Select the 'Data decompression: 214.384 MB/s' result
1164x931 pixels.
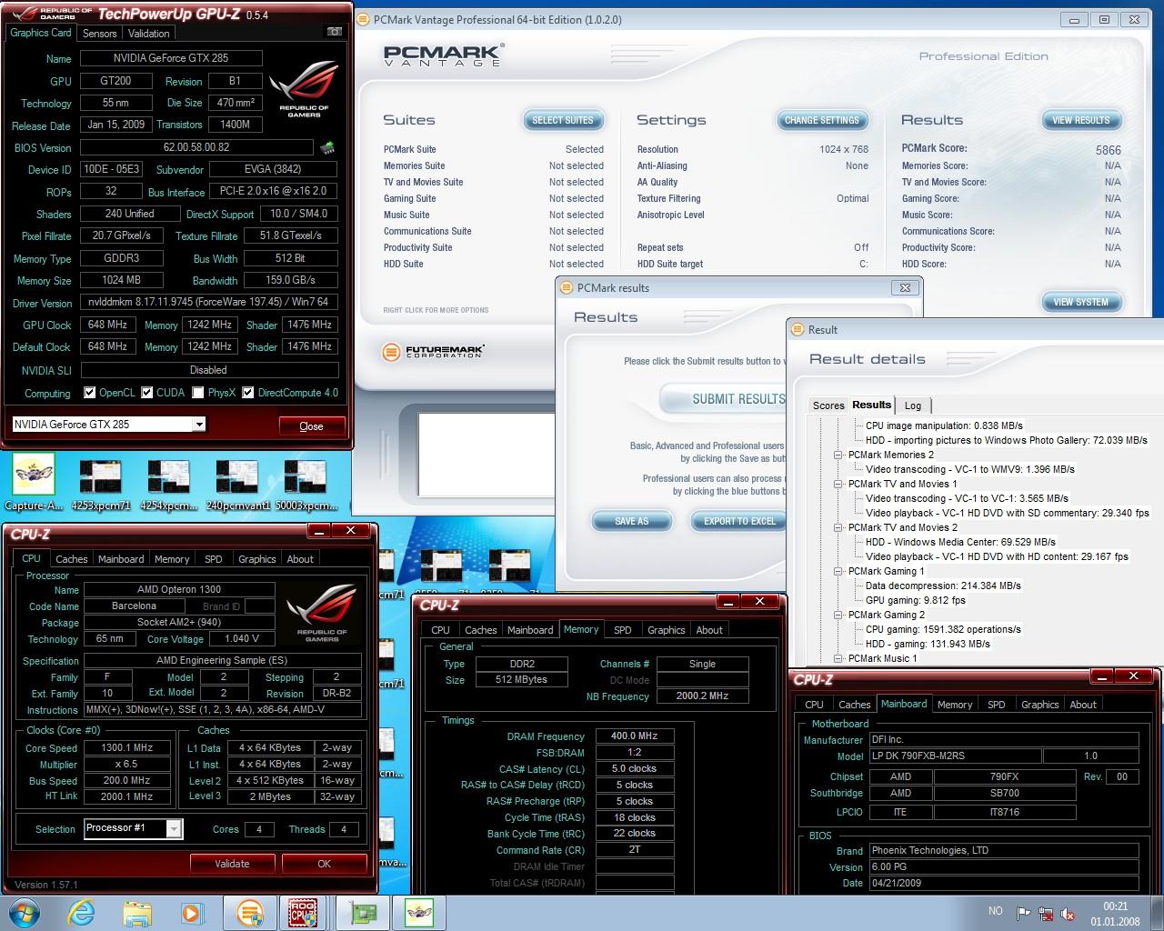click(943, 586)
